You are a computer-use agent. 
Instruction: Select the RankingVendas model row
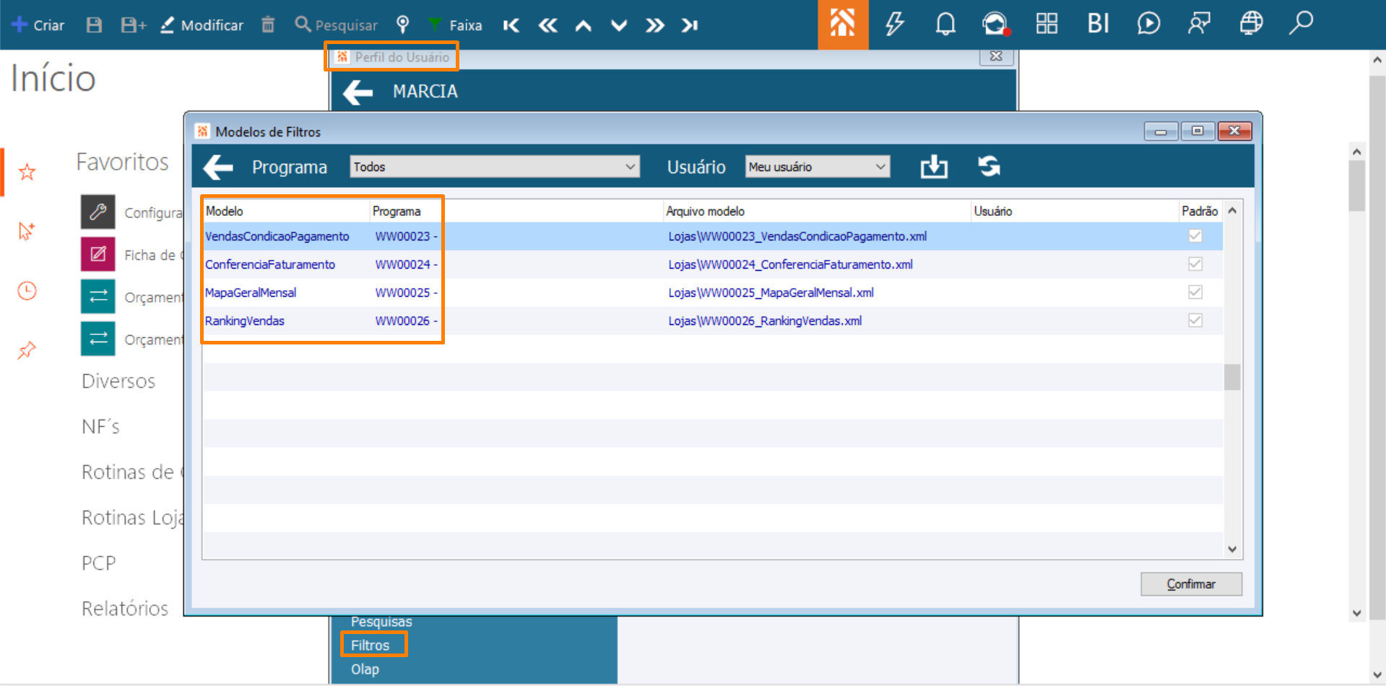pyautogui.click(x=712, y=321)
